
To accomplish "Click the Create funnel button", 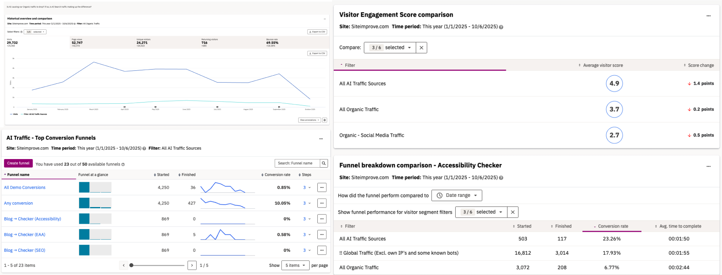I will tap(18, 163).
